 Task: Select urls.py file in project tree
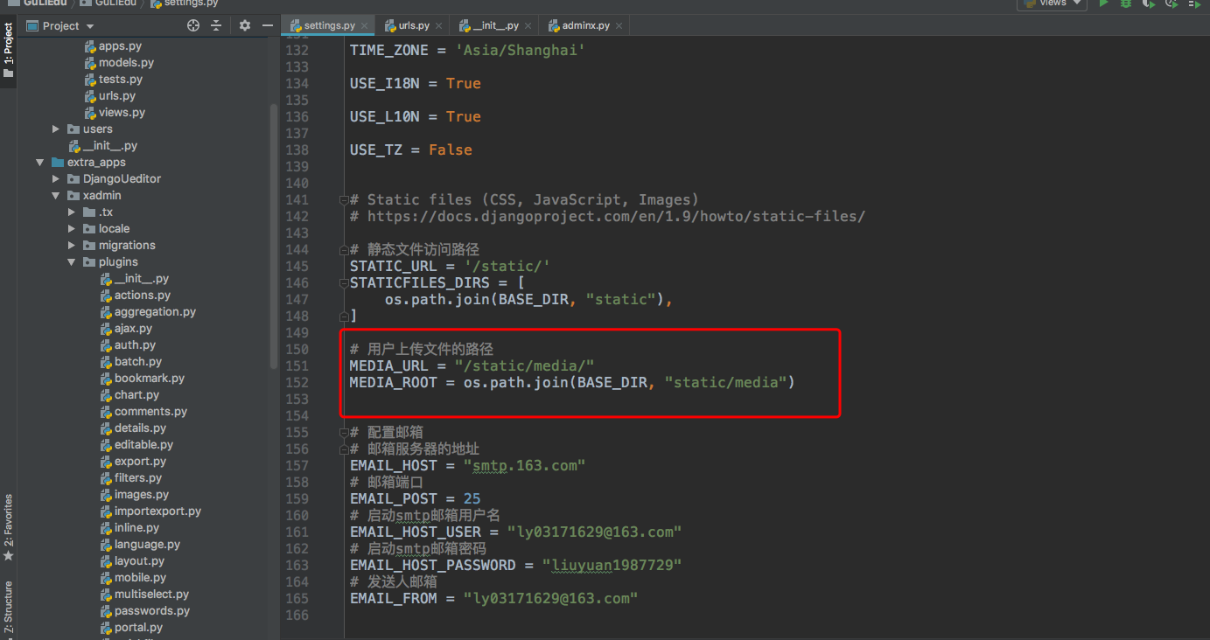[109, 96]
